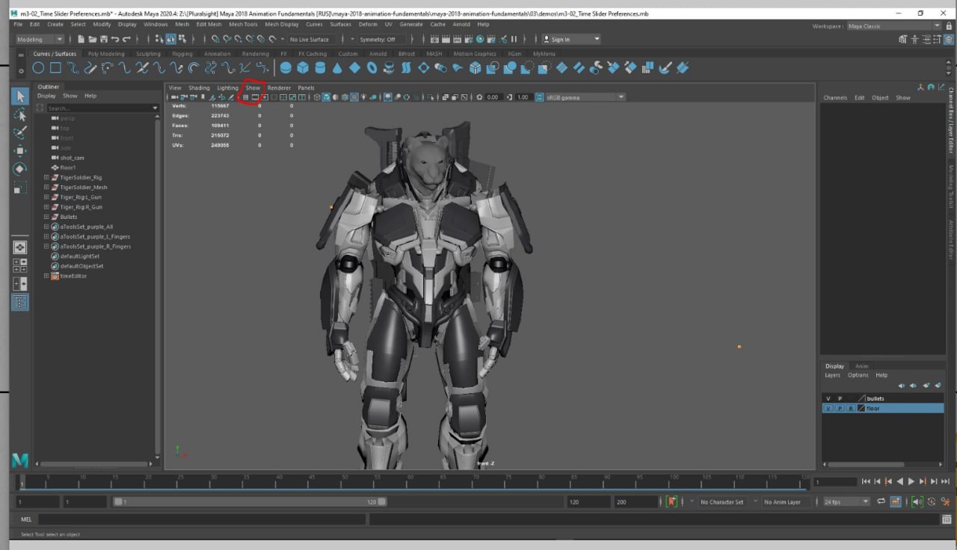Toggle visibility V of floor layer

[828, 408]
